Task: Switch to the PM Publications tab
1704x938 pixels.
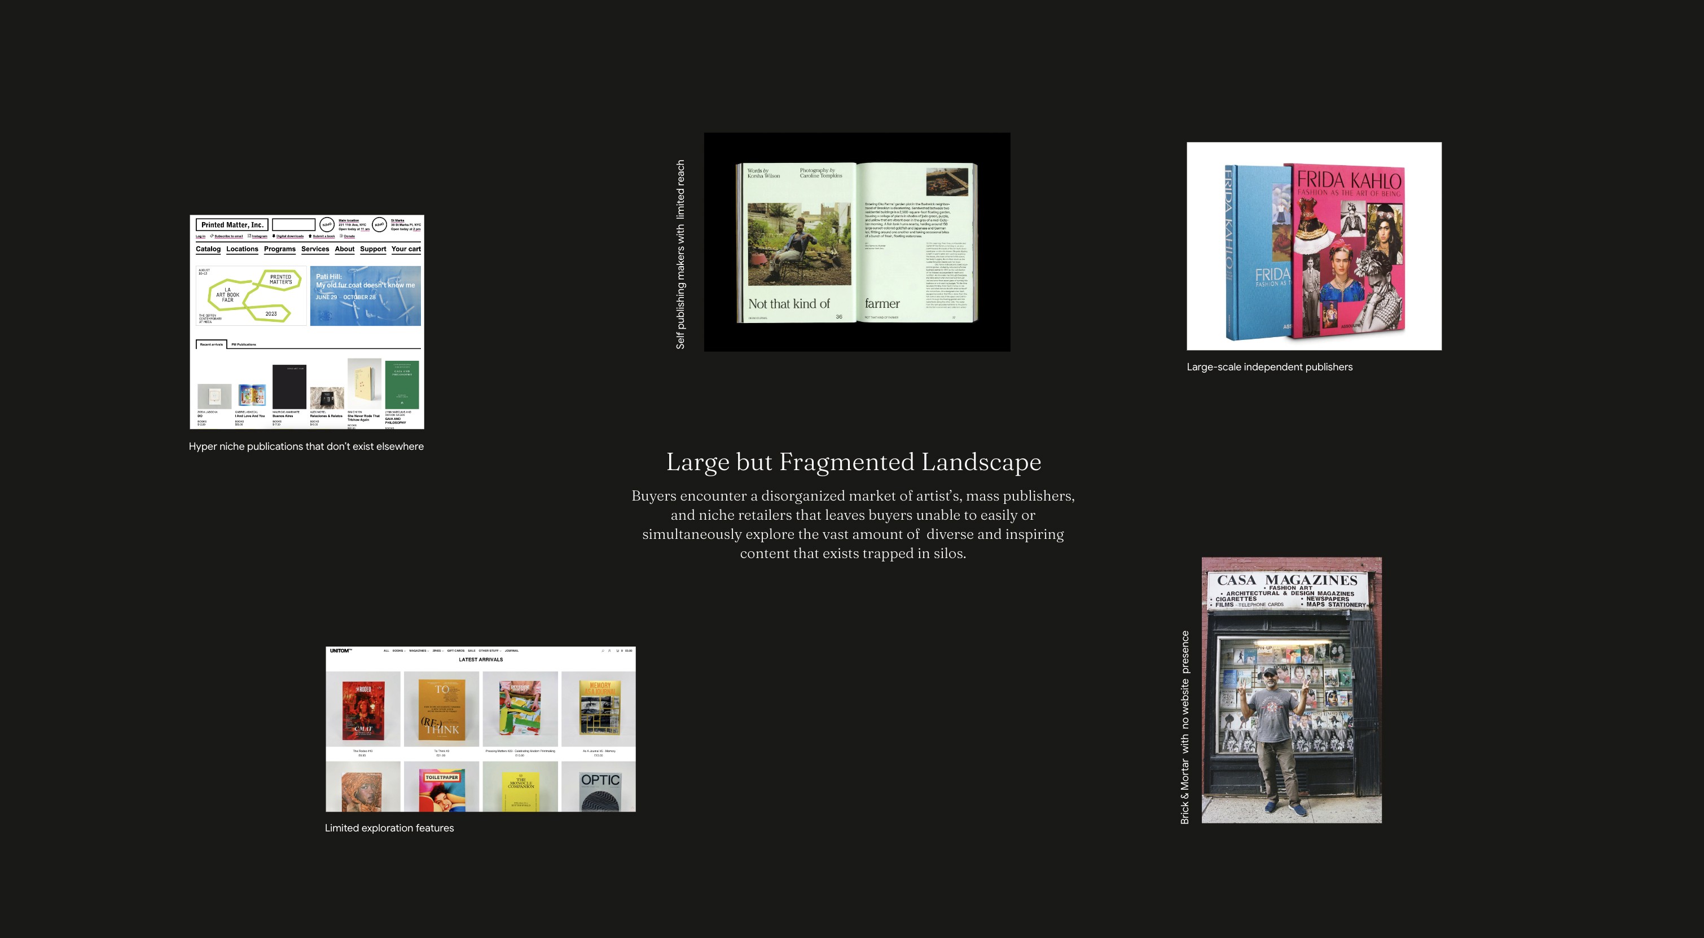Action: point(243,344)
